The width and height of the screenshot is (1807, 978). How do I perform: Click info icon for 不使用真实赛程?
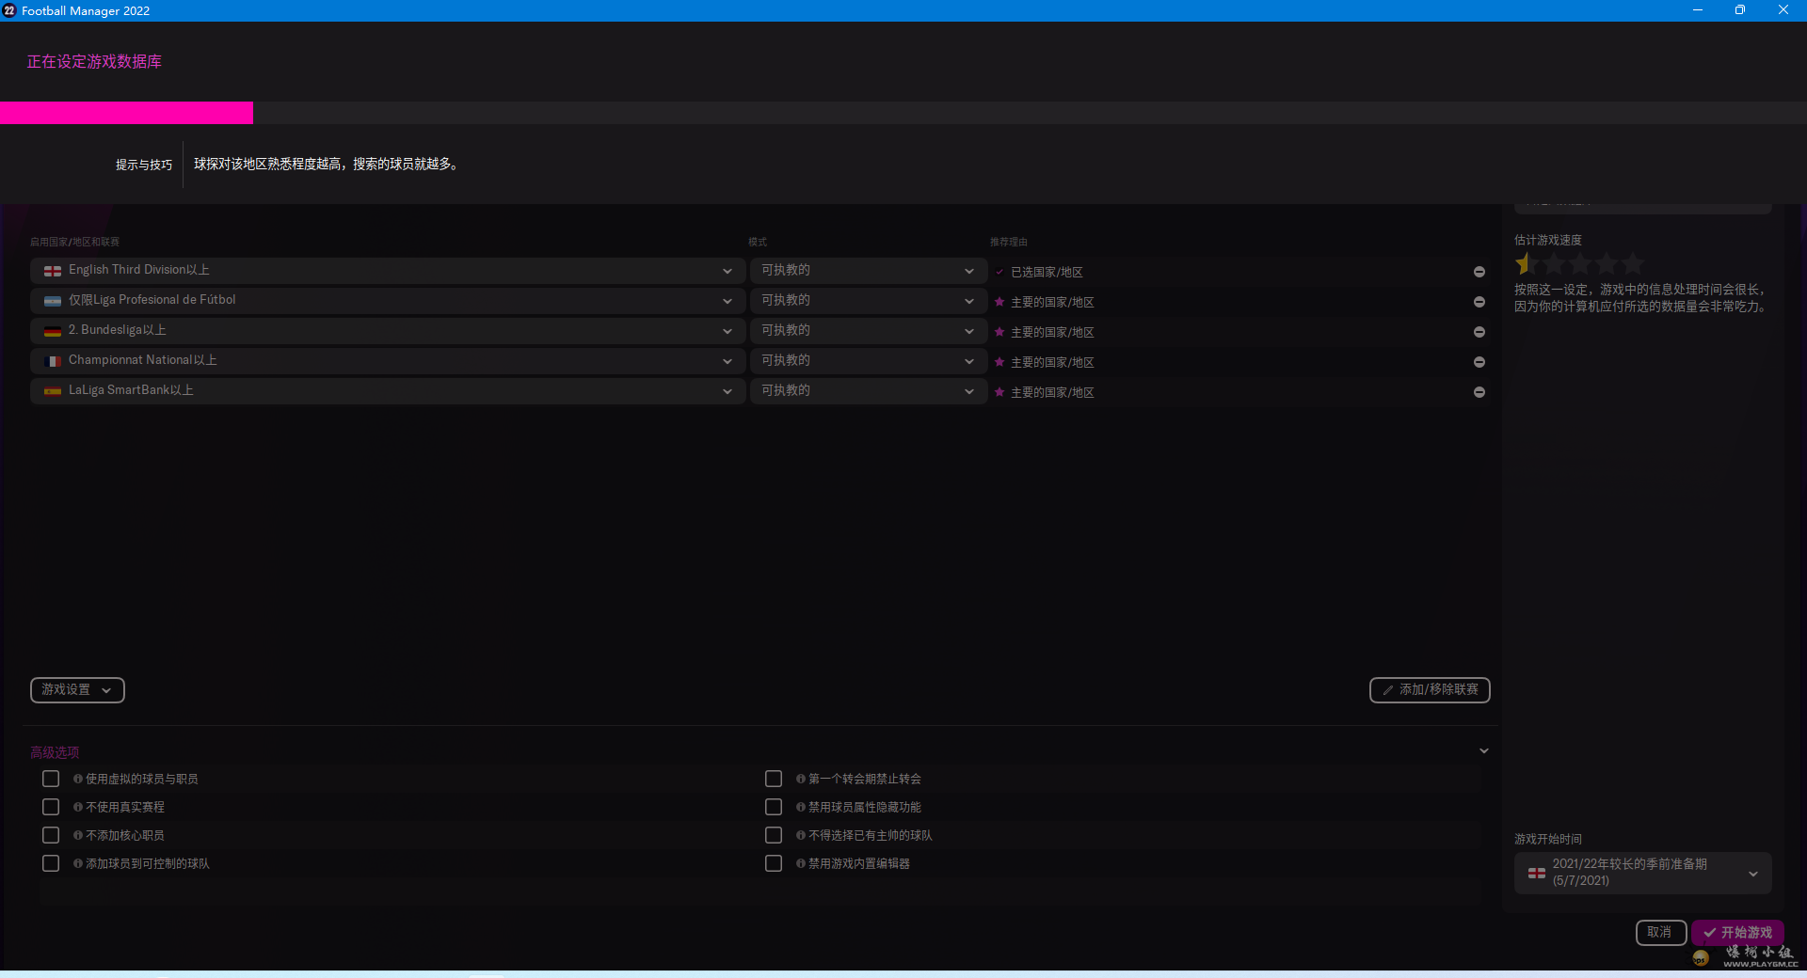pyautogui.click(x=78, y=807)
